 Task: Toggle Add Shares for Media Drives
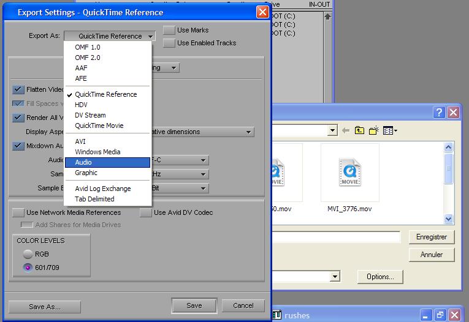26,225
